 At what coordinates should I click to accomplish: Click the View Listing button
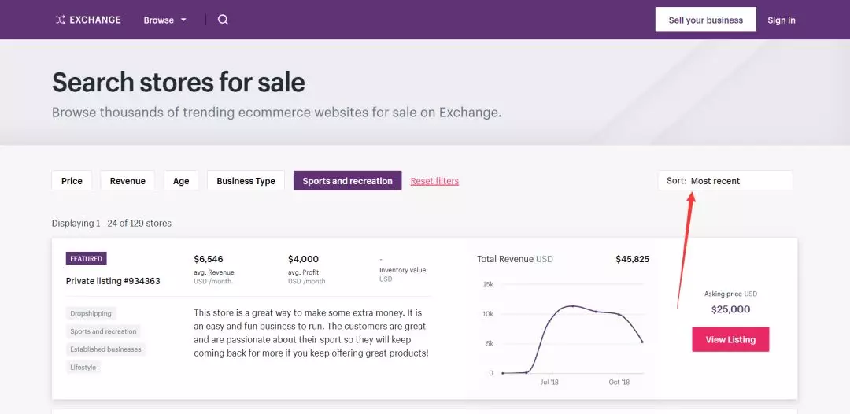(730, 340)
